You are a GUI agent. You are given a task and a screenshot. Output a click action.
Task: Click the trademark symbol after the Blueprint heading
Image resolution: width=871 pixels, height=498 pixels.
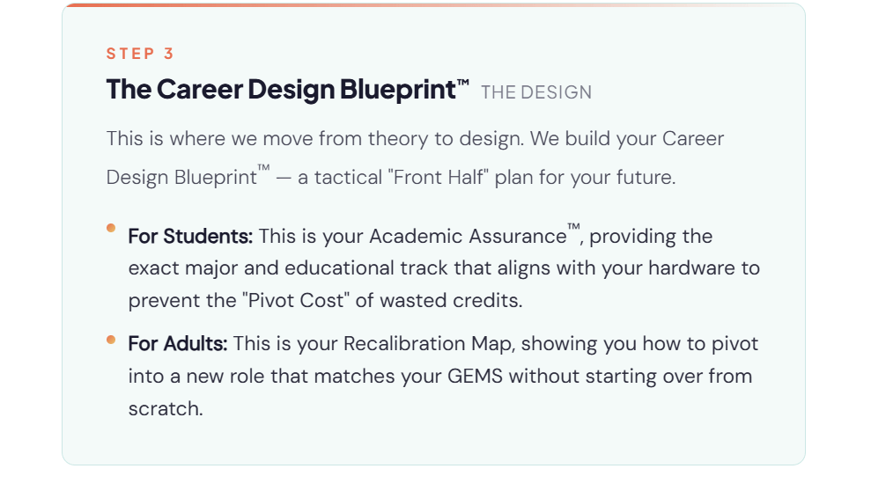(x=463, y=84)
